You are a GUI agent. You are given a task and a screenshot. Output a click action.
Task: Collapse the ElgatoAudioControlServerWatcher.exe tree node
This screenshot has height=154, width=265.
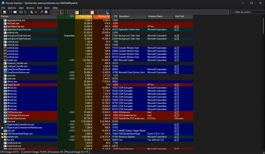2,127
